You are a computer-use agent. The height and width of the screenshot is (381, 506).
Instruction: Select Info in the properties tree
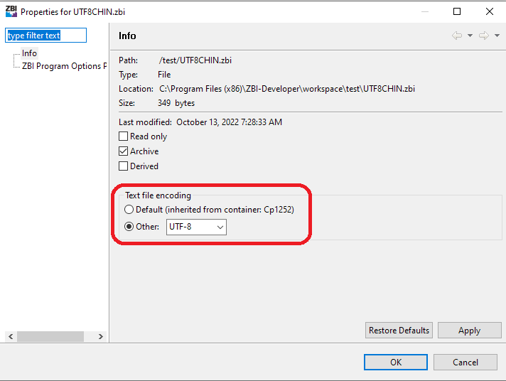29,53
